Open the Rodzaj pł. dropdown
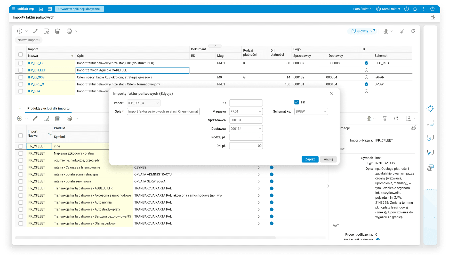The height and width of the screenshot is (257, 449). [x=260, y=137]
